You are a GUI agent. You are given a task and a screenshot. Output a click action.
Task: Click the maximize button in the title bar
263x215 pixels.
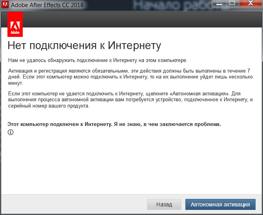pyautogui.click(x=232, y=3)
